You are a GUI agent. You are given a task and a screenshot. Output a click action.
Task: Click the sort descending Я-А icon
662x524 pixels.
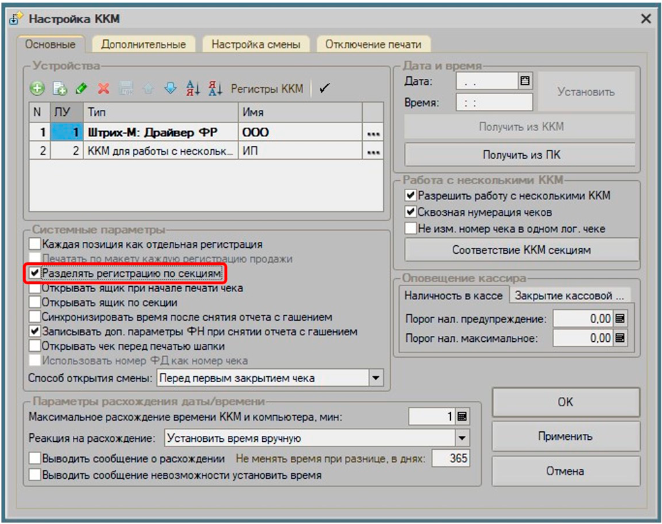coord(215,88)
